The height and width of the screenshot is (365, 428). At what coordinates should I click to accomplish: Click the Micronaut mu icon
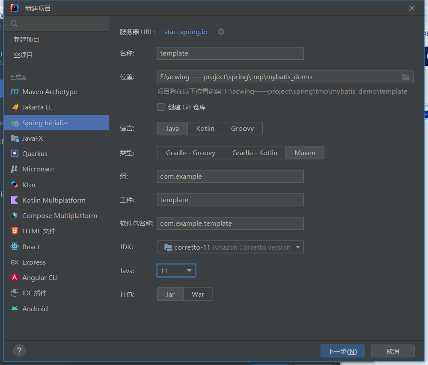point(15,169)
